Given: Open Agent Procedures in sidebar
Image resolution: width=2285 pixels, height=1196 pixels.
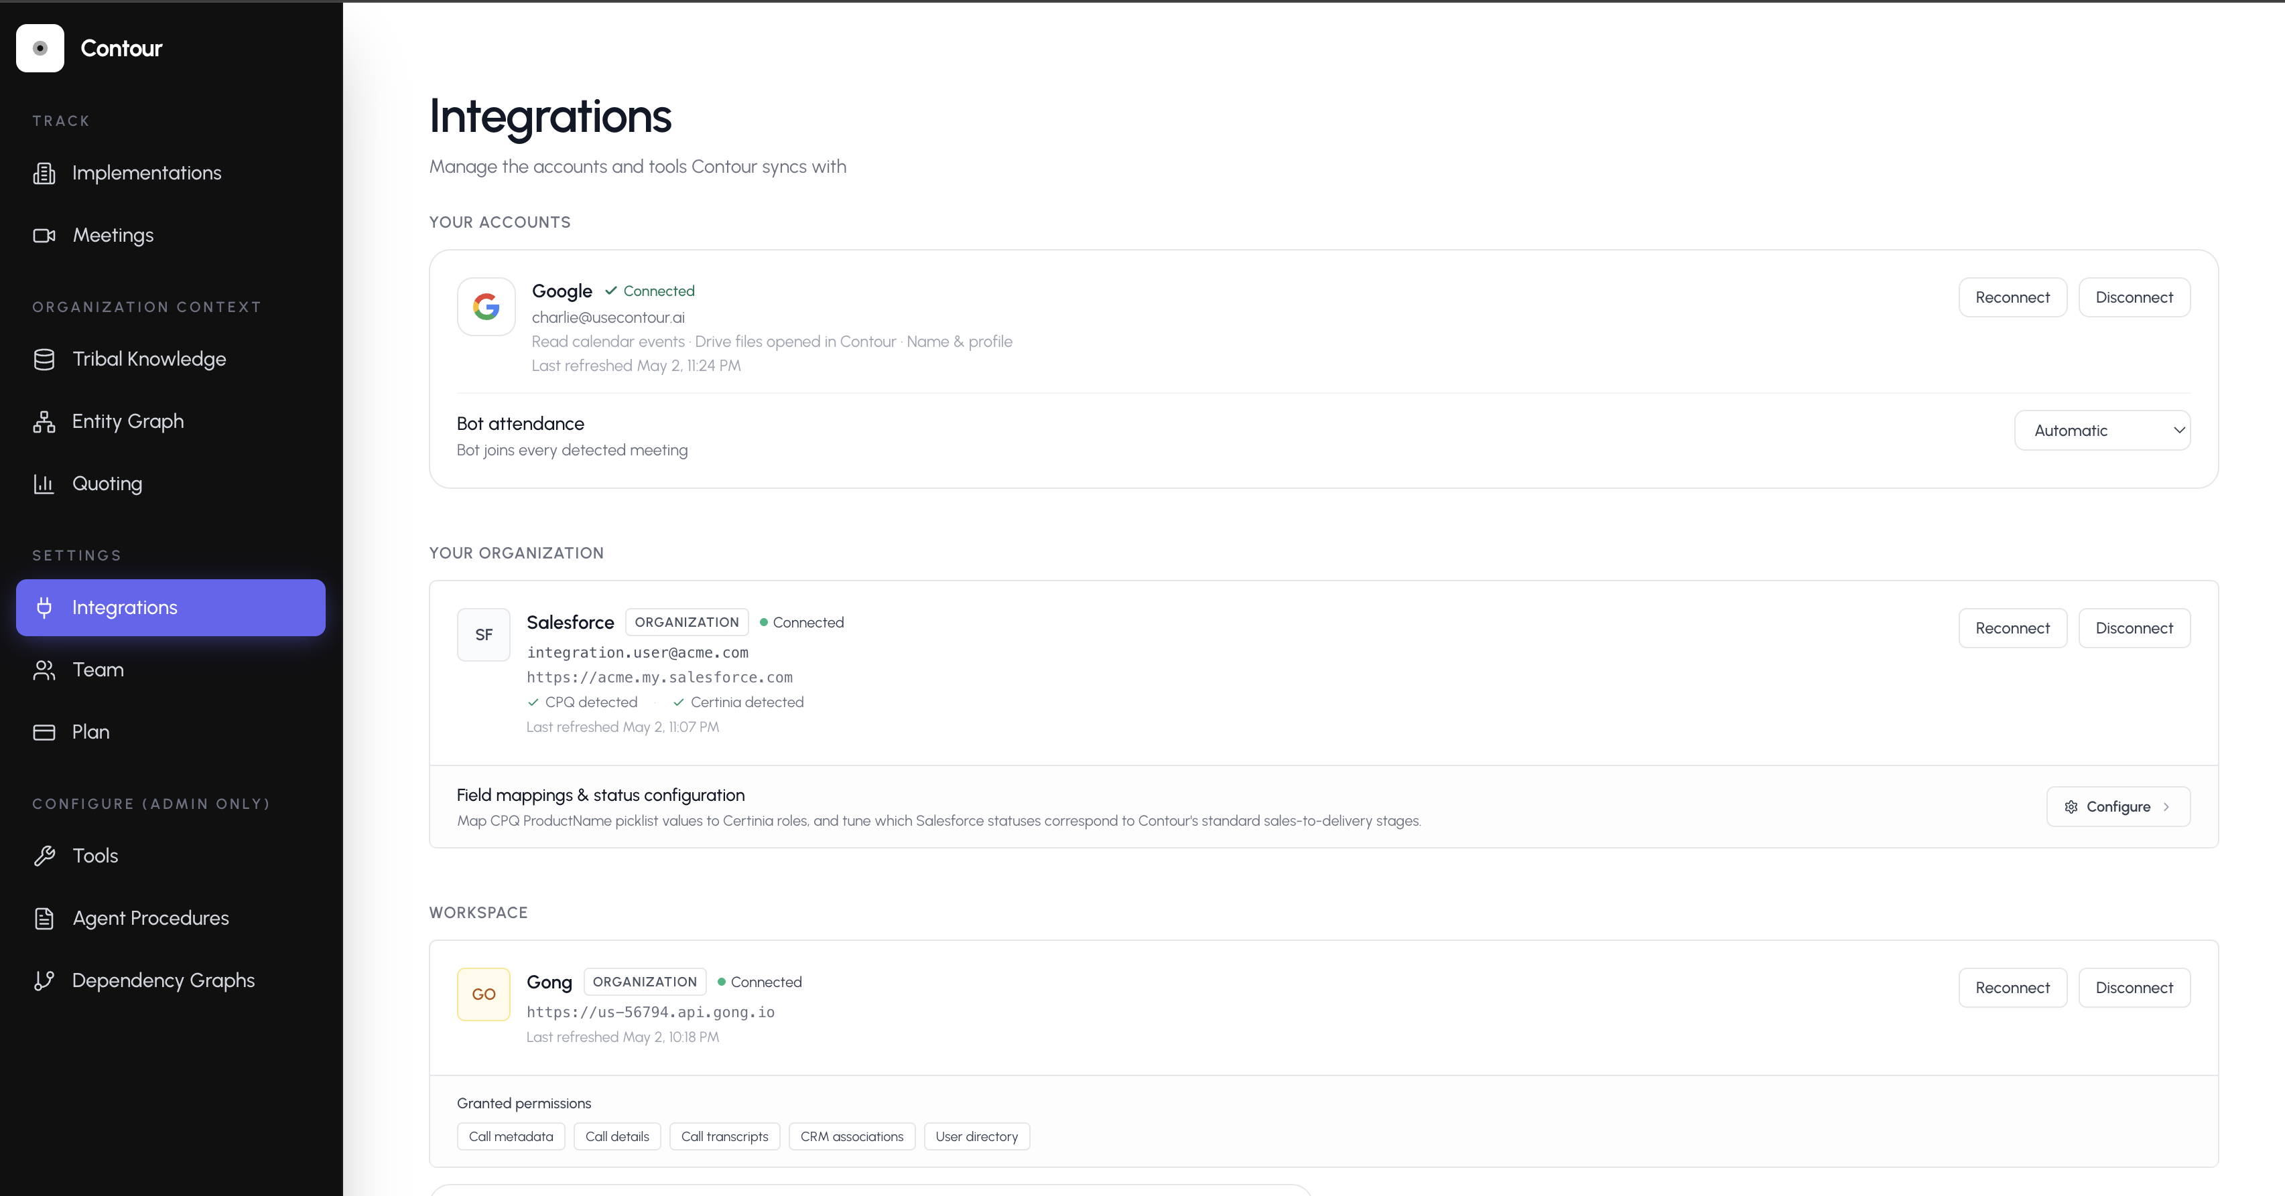Looking at the screenshot, I should [170, 917].
